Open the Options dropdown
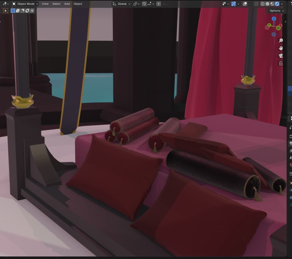This screenshot has width=292, height=259. [x=277, y=11]
